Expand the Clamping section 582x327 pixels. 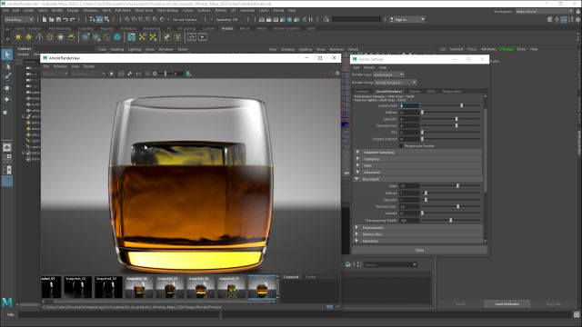(x=418, y=159)
